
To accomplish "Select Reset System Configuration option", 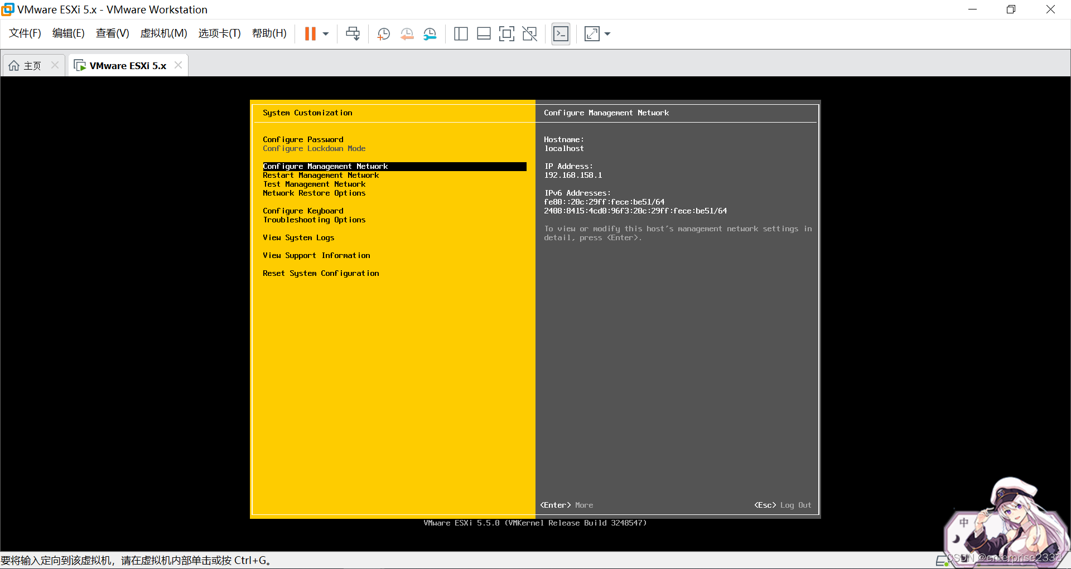I will pos(321,273).
